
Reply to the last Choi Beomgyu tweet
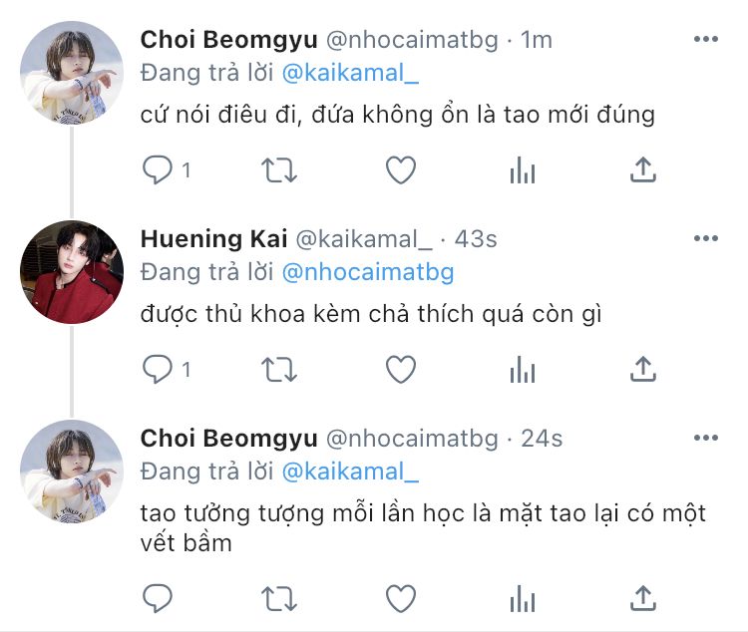click(158, 598)
